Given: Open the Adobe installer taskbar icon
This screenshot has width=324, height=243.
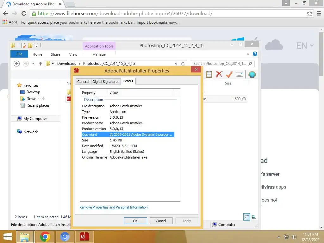Looking at the screenshot, I should (84, 237).
